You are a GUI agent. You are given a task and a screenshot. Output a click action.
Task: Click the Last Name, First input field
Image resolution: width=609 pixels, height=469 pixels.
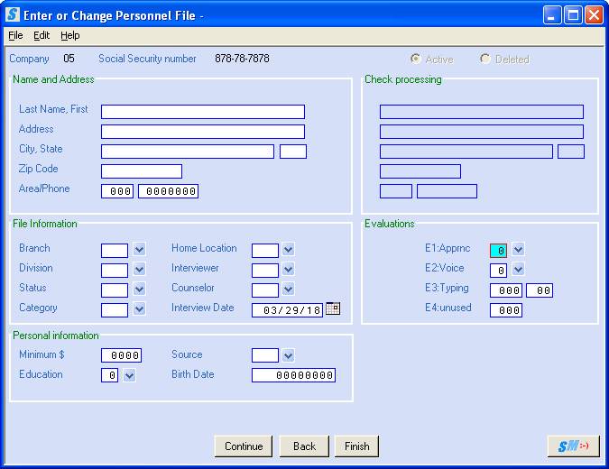[202, 112]
